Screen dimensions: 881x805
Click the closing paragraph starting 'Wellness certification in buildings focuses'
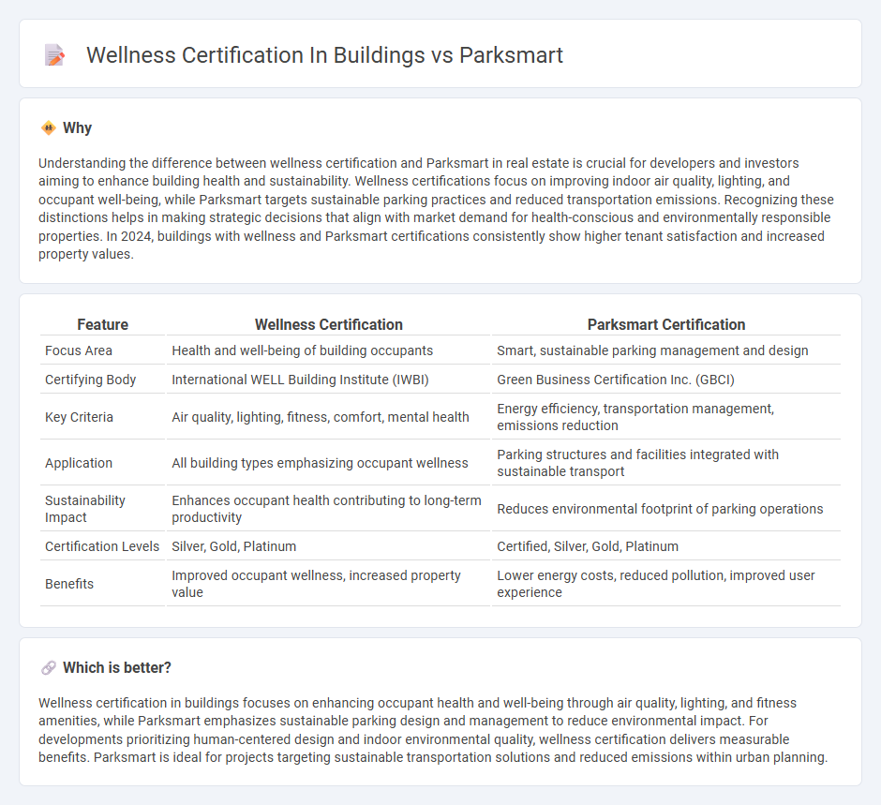[x=433, y=730]
